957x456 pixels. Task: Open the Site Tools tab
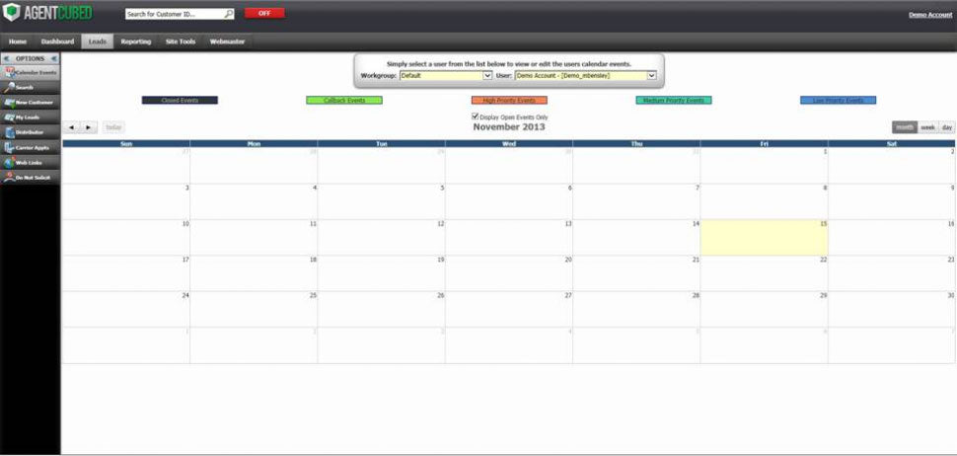click(x=181, y=41)
